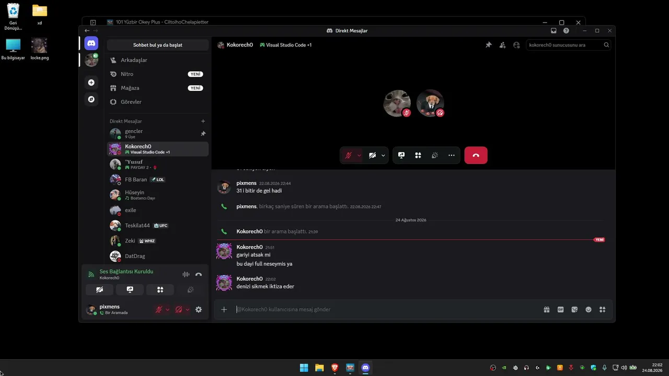Click Sohbet bul ya da başlat button
This screenshot has width=669, height=376.
(x=158, y=45)
